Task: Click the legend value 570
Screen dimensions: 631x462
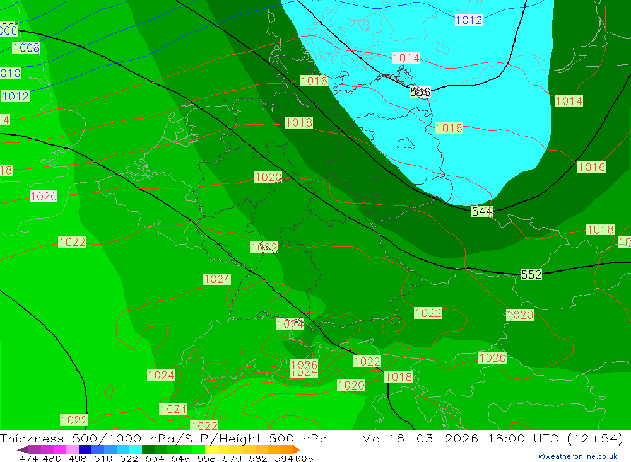Action: (232, 458)
